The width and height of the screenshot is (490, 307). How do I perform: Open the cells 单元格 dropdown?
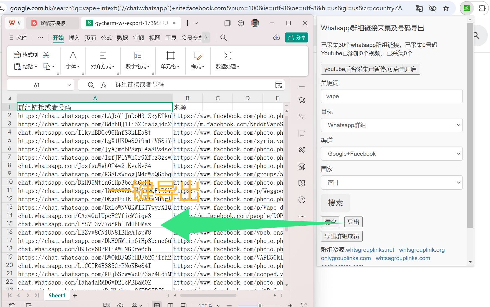coord(170,61)
